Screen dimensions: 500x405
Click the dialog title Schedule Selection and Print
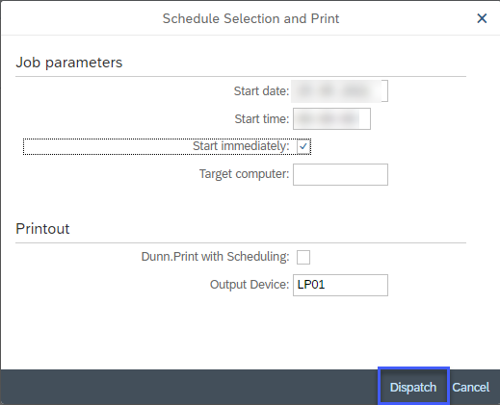coord(250,18)
